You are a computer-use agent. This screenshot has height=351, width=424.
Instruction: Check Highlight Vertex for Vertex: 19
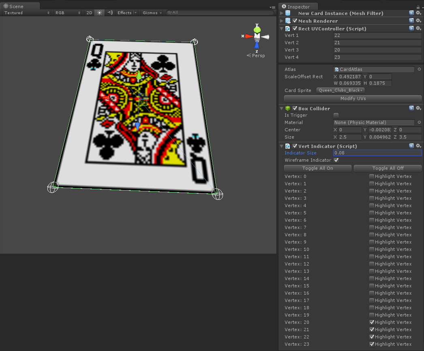(372, 315)
